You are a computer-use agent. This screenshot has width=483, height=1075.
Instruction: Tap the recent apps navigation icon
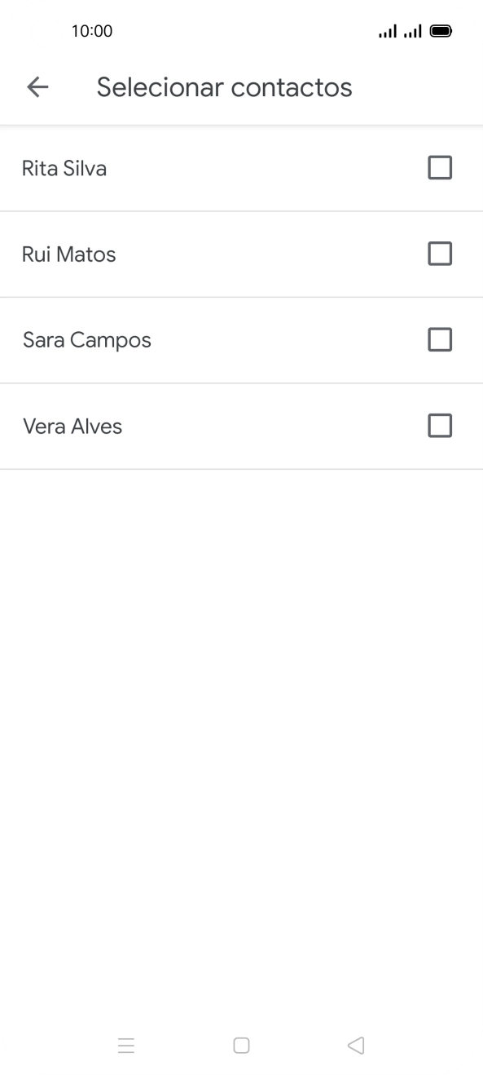click(126, 1045)
